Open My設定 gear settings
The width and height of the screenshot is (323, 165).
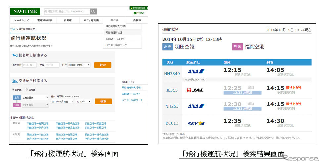coord(139,13)
